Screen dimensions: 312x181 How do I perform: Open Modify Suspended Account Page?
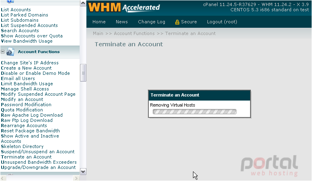pos(38,94)
